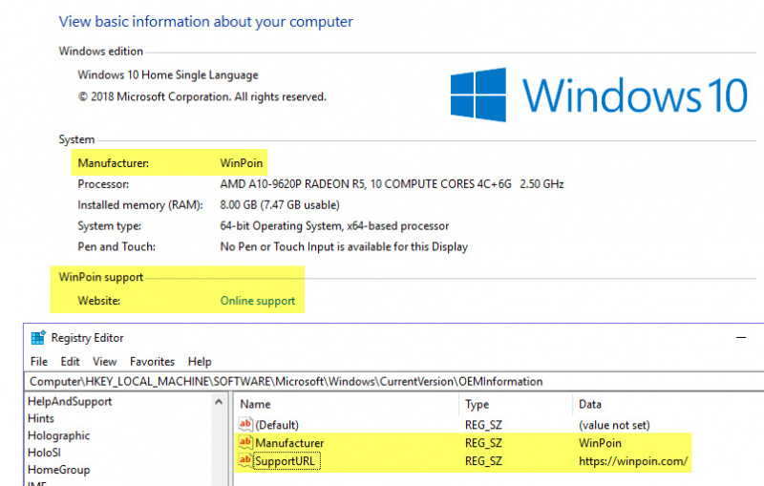
Task: Click the 2018 Microsoft Corporation copyright text
Action: (202, 96)
